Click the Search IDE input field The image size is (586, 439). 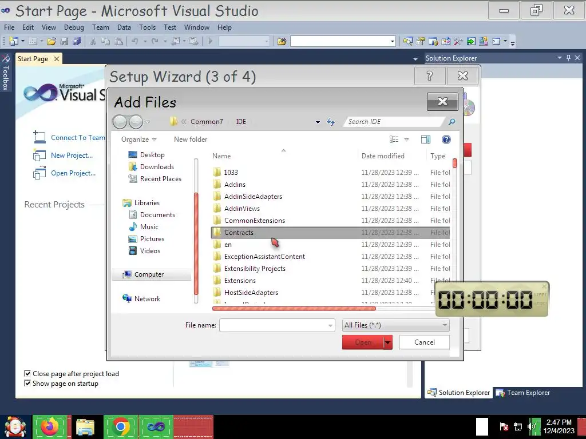pyautogui.click(x=394, y=122)
